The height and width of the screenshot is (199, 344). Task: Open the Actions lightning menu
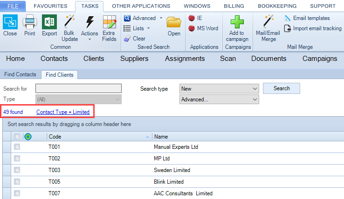click(x=89, y=22)
